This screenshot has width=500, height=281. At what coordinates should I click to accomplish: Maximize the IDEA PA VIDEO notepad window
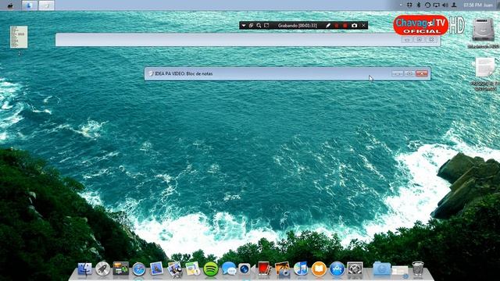click(x=409, y=73)
